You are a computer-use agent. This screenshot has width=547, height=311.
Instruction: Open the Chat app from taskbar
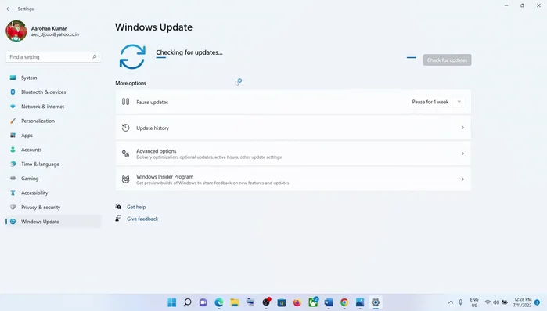click(203, 302)
